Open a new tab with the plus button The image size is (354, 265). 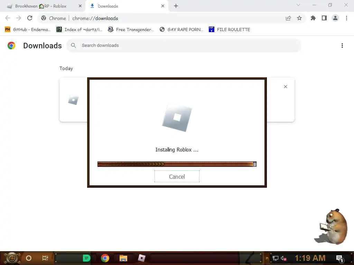[176, 6]
